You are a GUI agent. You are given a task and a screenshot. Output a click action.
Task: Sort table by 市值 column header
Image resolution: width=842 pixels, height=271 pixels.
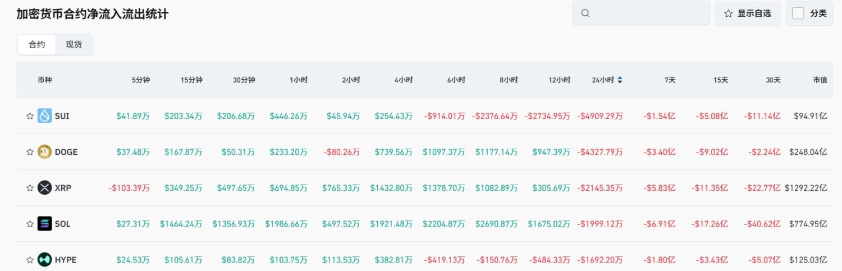(x=820, y=80)
